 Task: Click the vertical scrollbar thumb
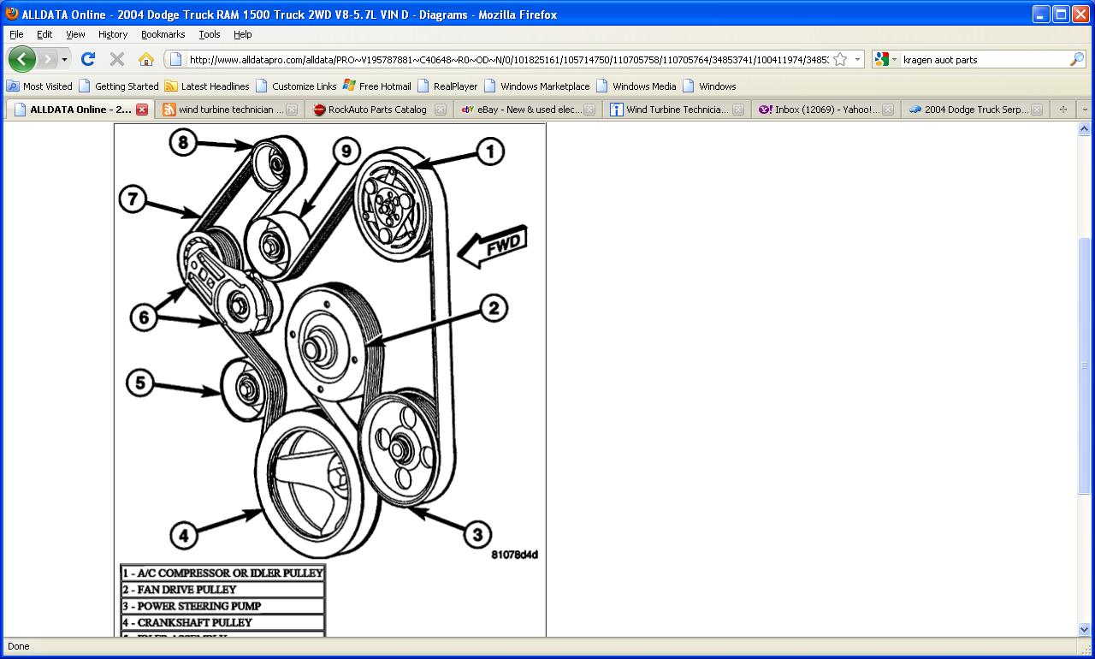click(x=1084, y=365)
